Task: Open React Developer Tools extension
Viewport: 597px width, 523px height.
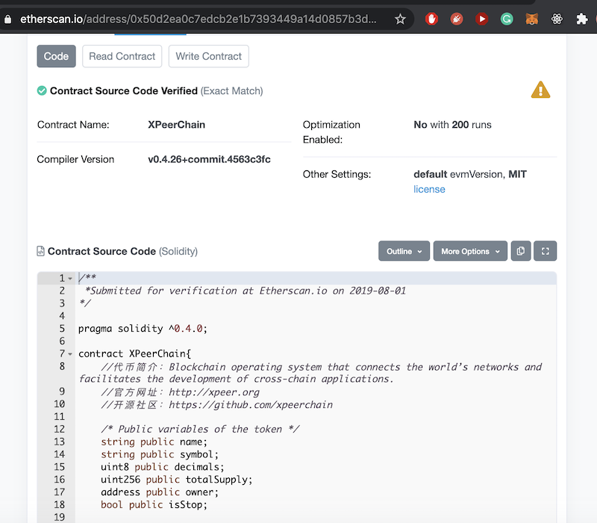Action: tap(557, 19)
